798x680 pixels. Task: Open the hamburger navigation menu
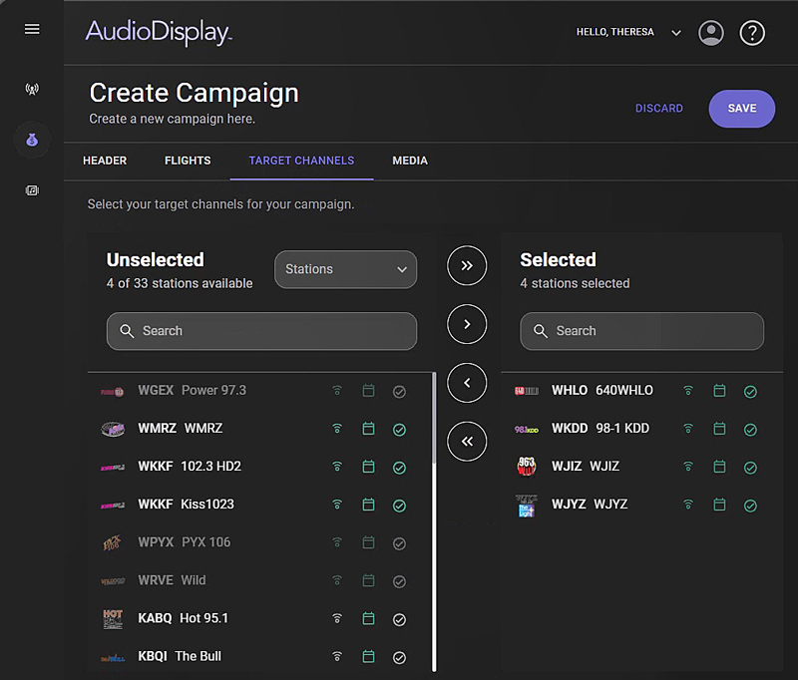pyautogui.click(x=32, y=30)
